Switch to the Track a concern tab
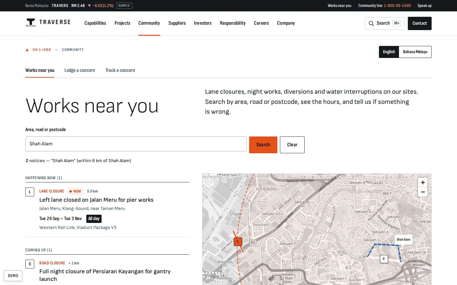Image resolution: width=457 pixels, height=285 pixels. point(120,70)
